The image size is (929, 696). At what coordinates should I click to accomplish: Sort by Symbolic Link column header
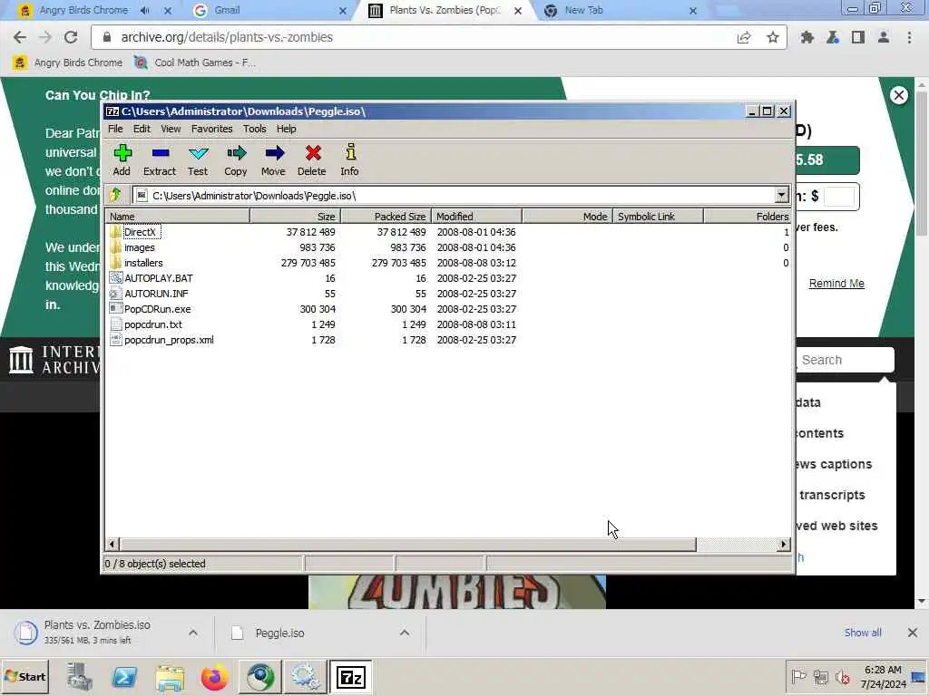click(x=658, y=216)
